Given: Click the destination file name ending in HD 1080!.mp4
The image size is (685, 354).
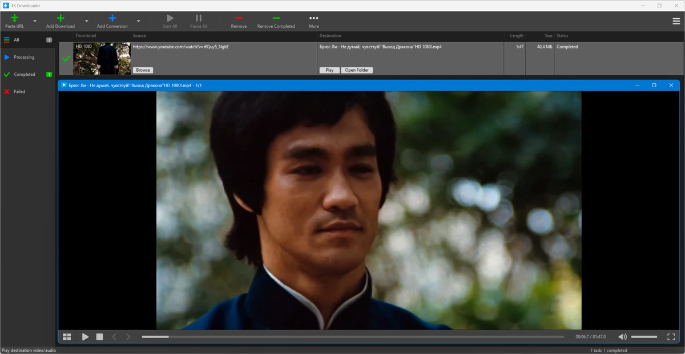Looking at the screenshot, I should pos(380,47).
